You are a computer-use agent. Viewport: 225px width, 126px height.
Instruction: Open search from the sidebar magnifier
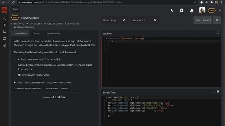point(4,18)
